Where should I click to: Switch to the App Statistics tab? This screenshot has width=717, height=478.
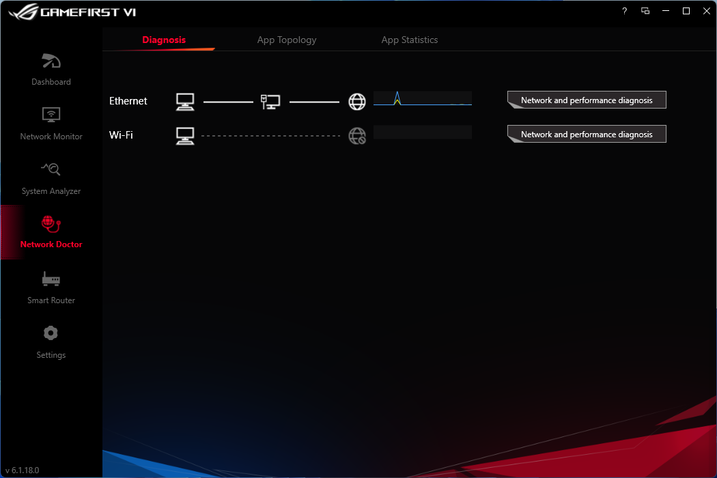coord(409,40)
